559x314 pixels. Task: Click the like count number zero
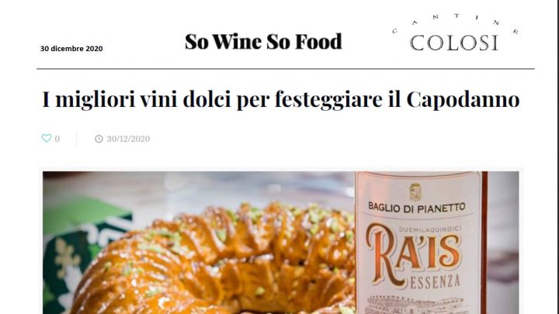(57, 139)
